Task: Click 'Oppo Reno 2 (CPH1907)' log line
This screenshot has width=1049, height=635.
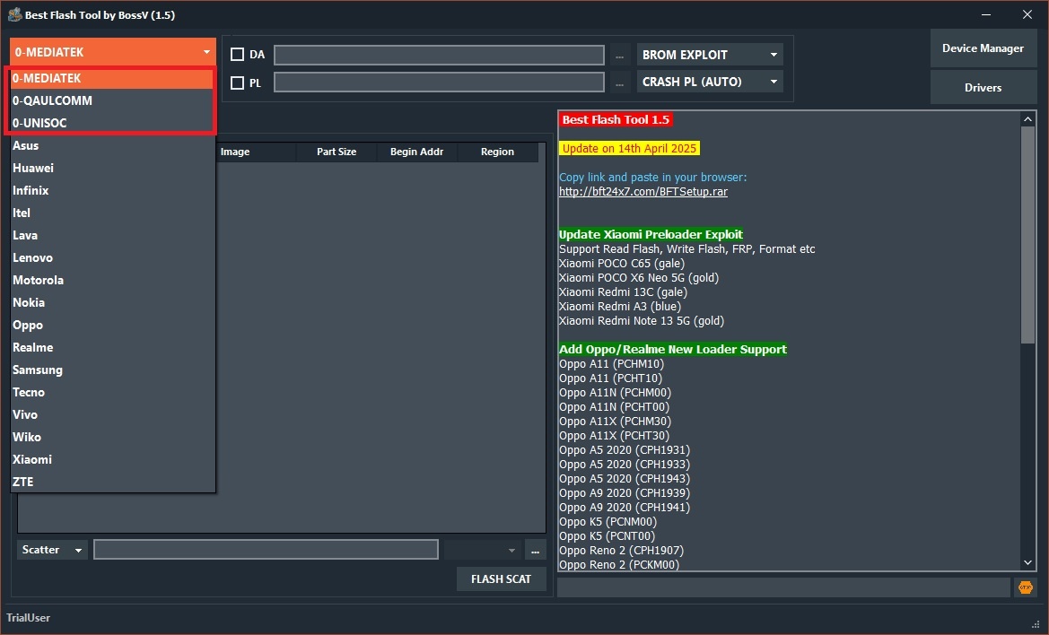Action: 622,550
